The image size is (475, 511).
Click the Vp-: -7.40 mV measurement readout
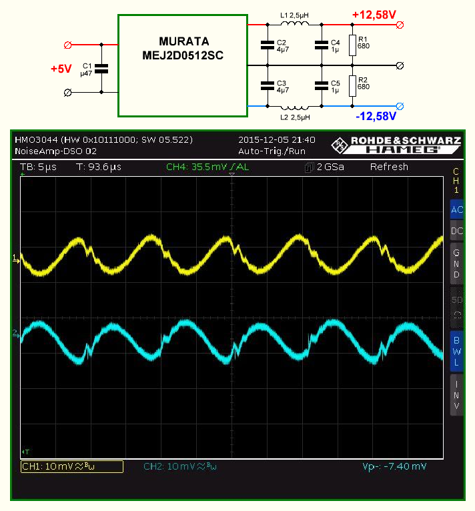[x=394, y=466]
